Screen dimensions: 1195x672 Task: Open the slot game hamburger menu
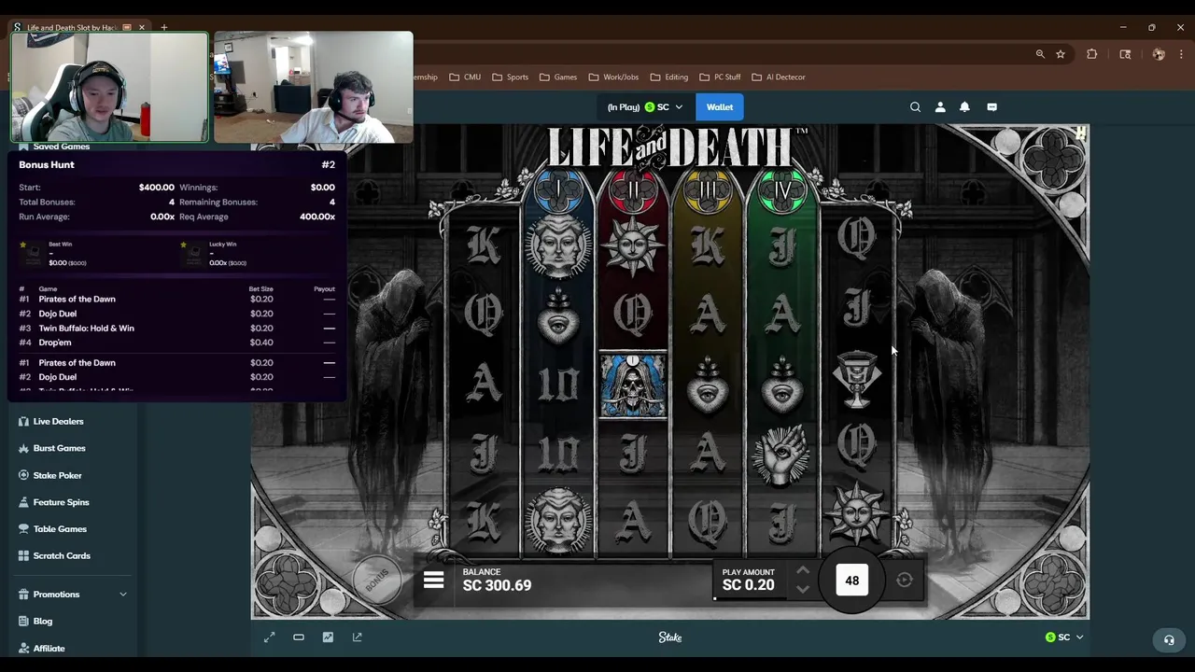[x=433, y=581]
